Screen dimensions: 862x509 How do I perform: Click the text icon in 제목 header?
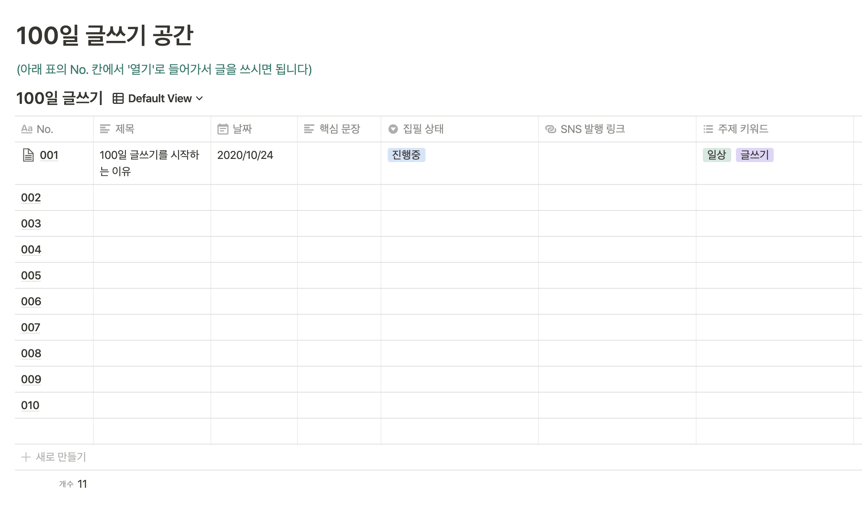pos(105,129)
